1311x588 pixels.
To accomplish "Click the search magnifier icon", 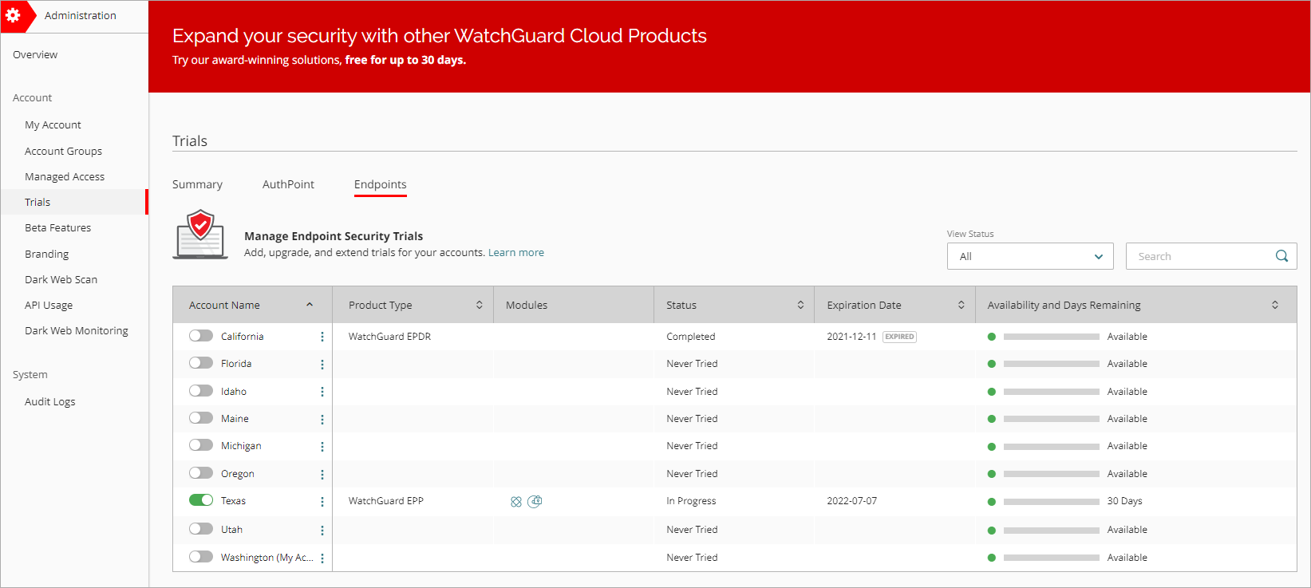I will click(x=1281, y=256).
